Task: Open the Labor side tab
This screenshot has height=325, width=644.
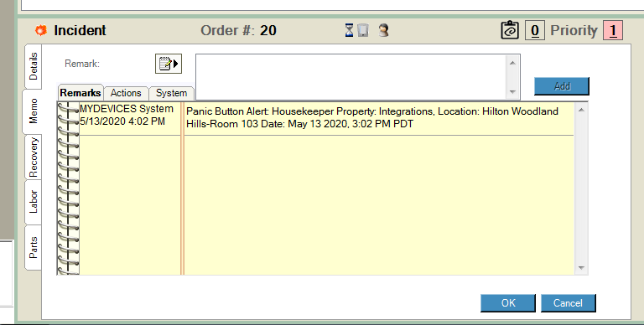Action: 34,202
